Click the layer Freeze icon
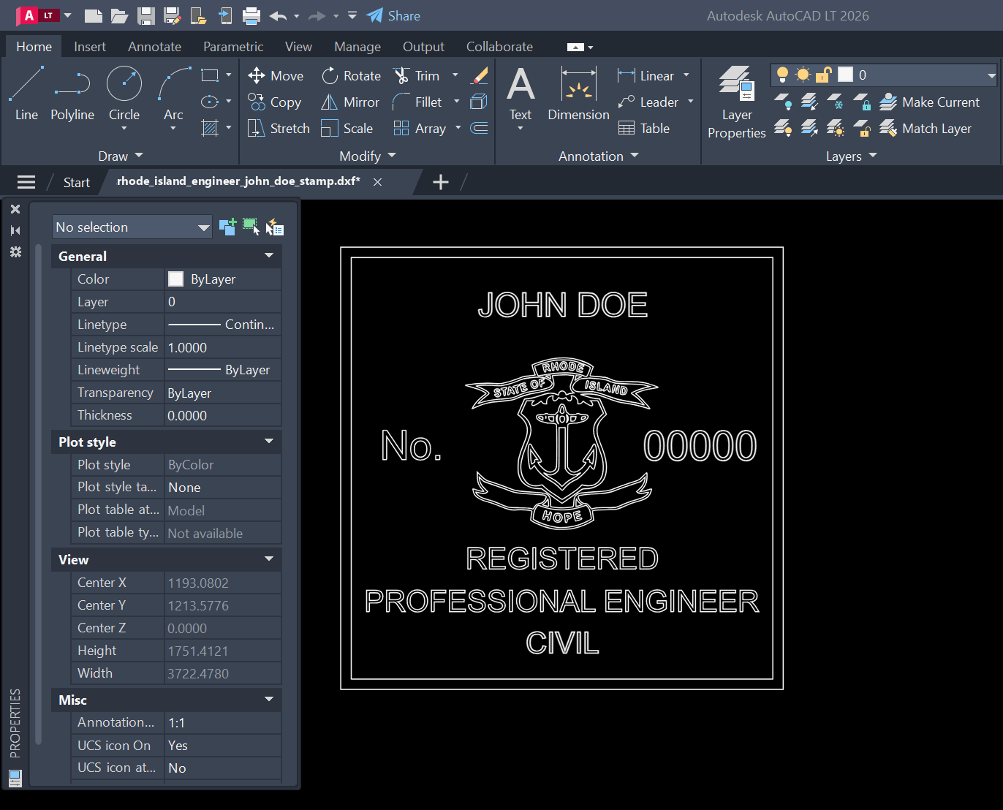1003x810 pixels. (x=836, y=102)
